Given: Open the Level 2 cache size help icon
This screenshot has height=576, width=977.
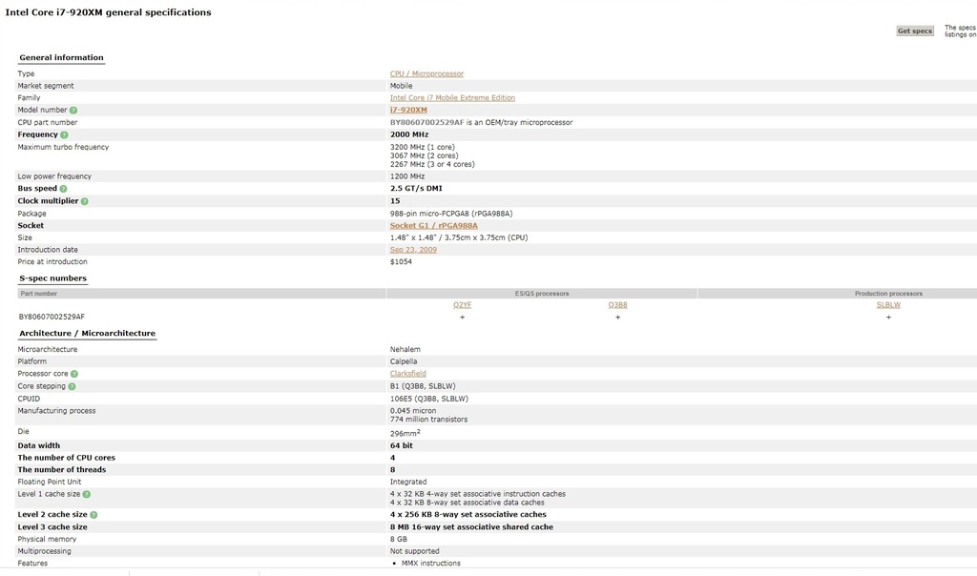Looking at the screenshot, I should pos(94,514).
